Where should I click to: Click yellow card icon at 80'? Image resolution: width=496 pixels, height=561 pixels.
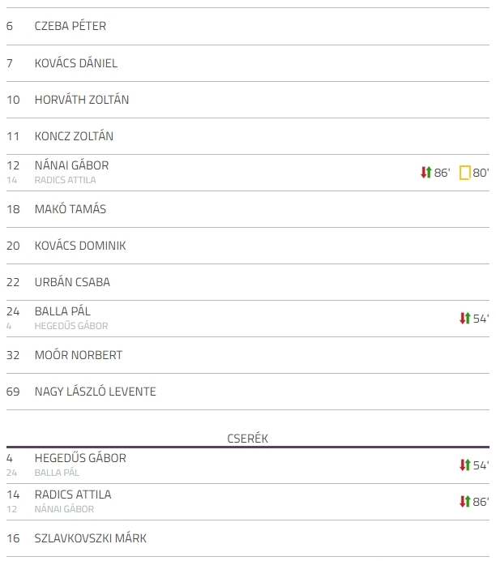tap(464, 173)
